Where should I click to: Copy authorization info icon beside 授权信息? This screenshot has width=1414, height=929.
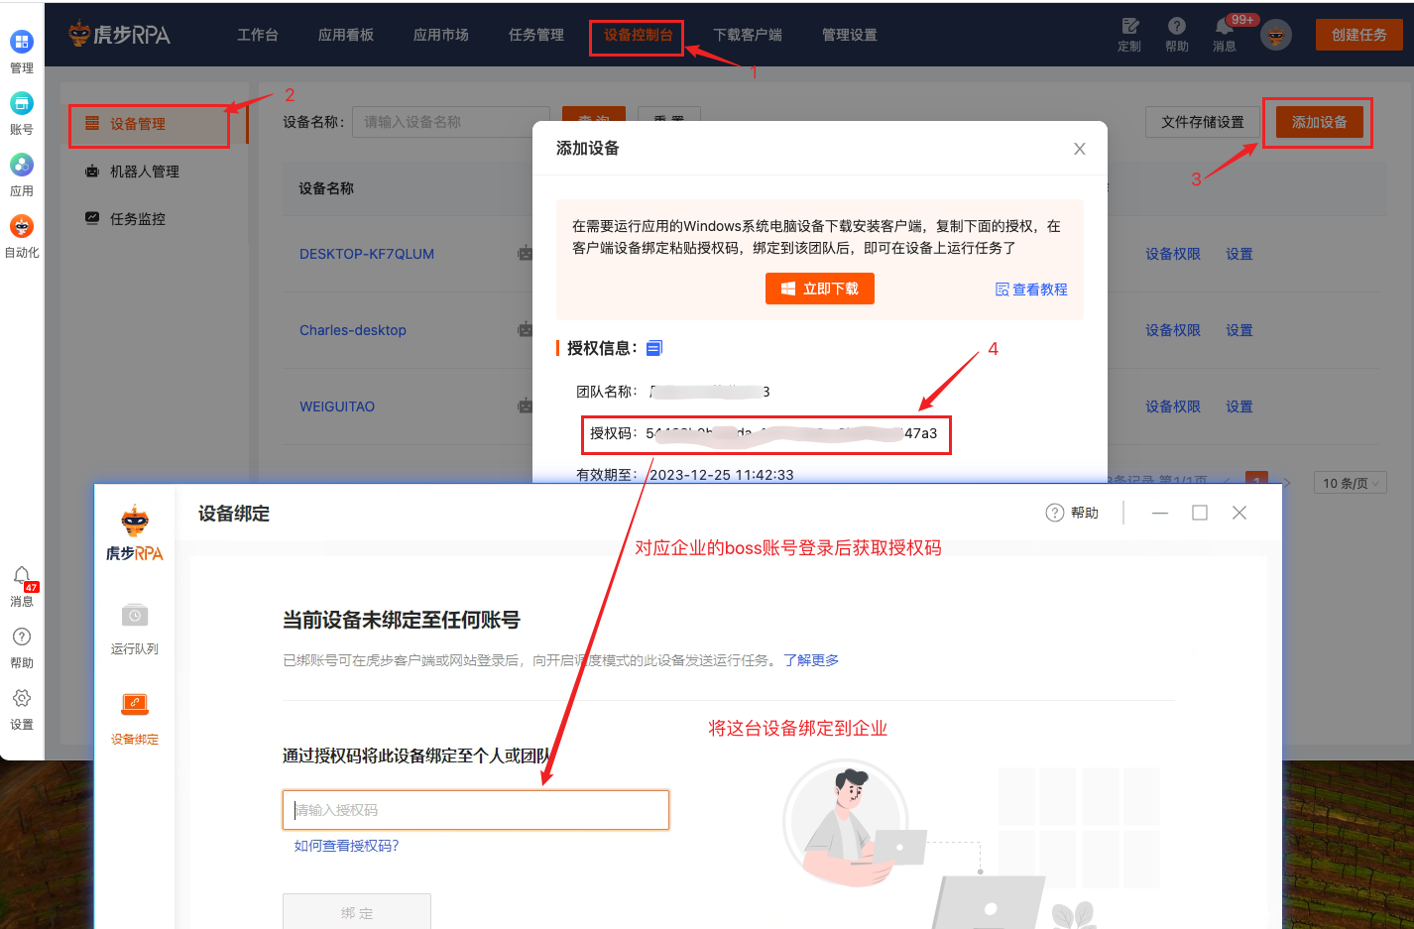(654, 348)
